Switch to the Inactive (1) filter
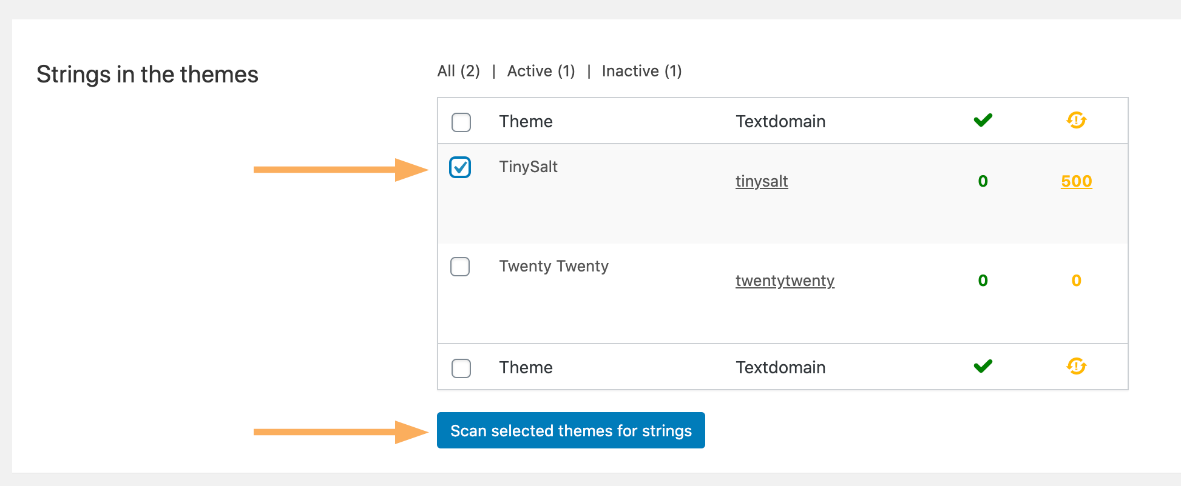 point(641,71)
